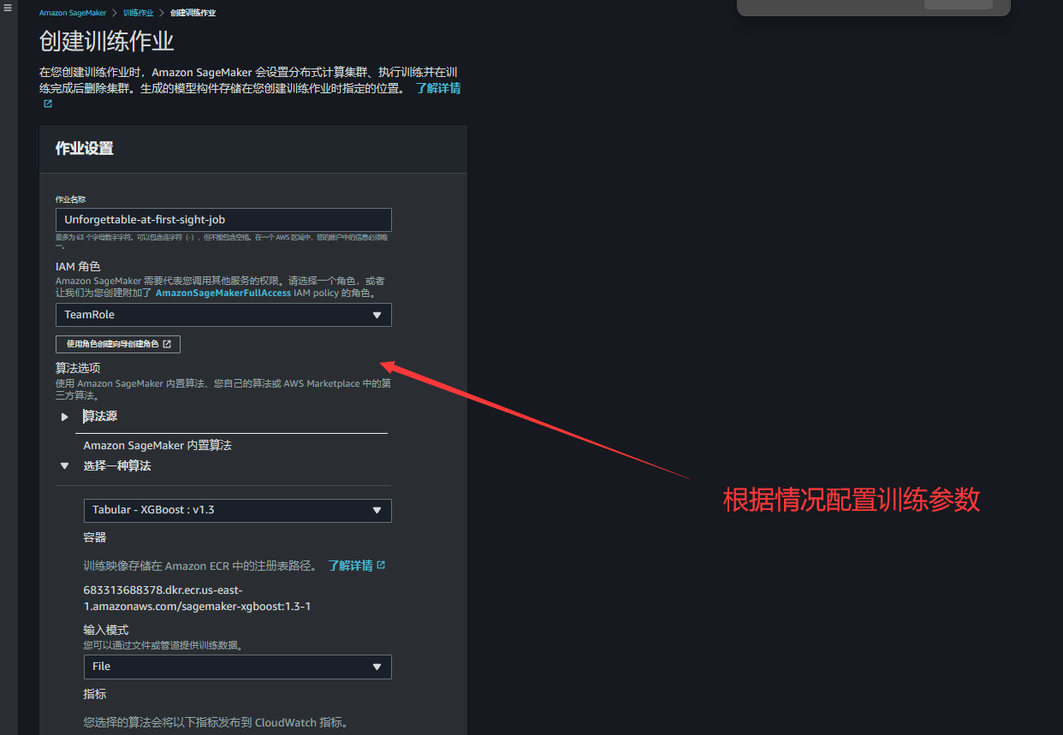Open the 输入模式 File dropdown

237,667
